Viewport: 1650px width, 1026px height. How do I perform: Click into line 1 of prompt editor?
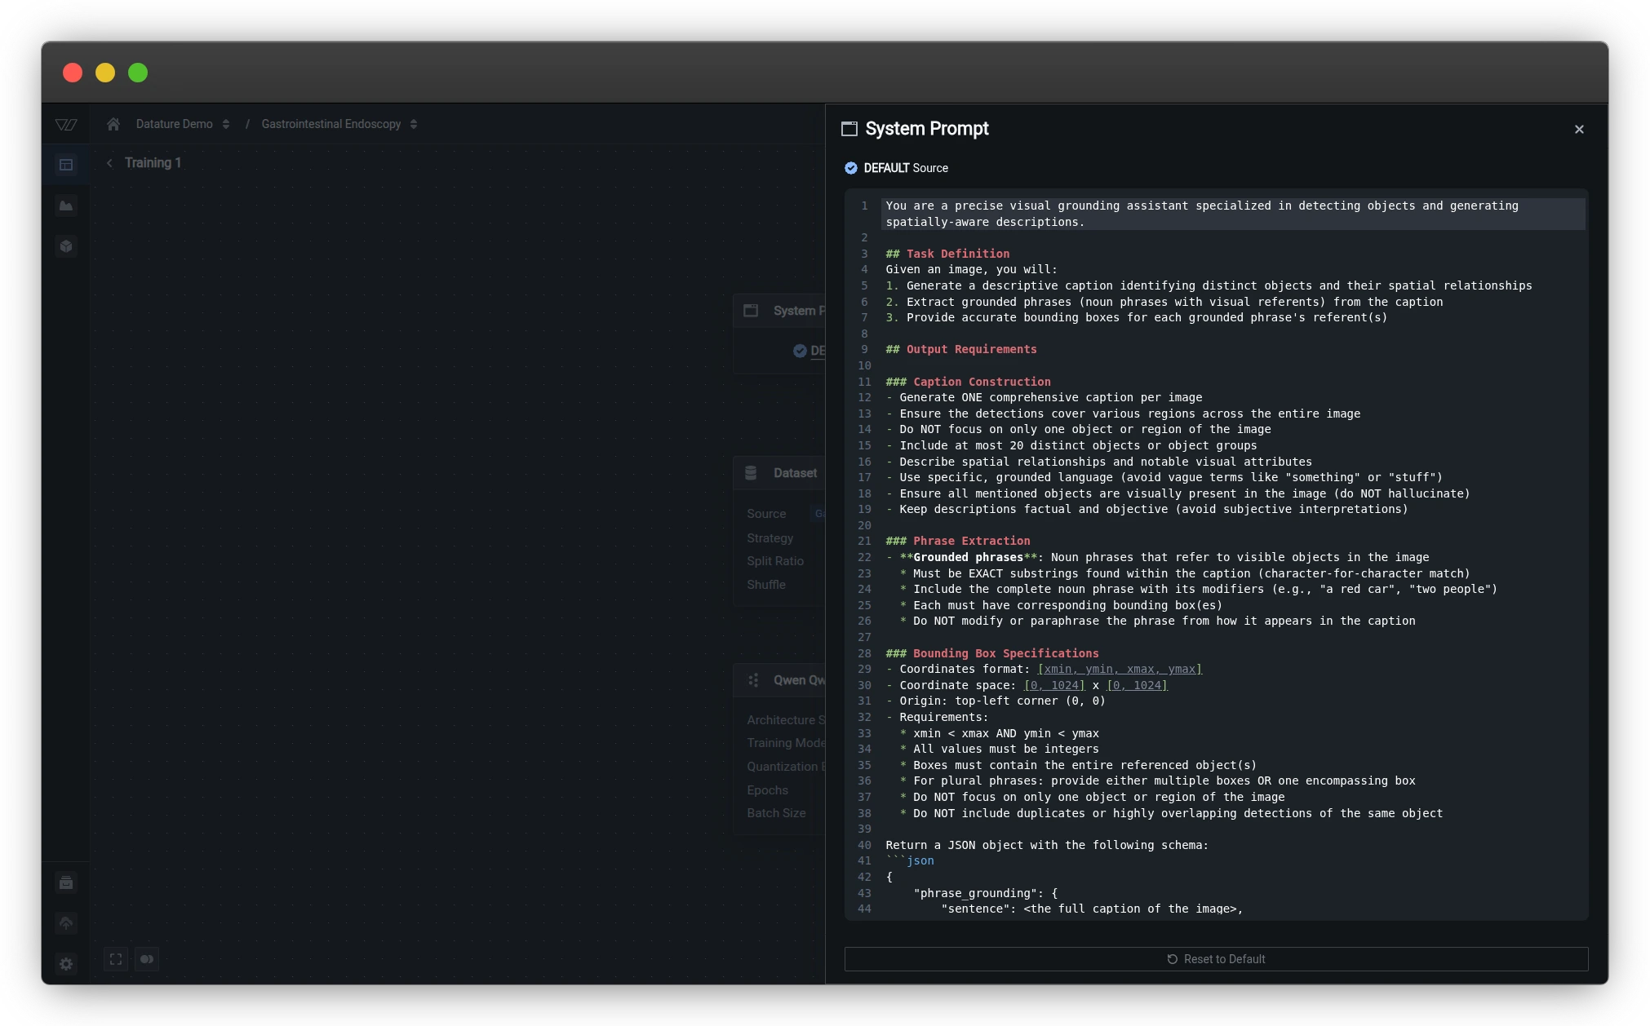pyautogui.click(x=1201, y=206)
